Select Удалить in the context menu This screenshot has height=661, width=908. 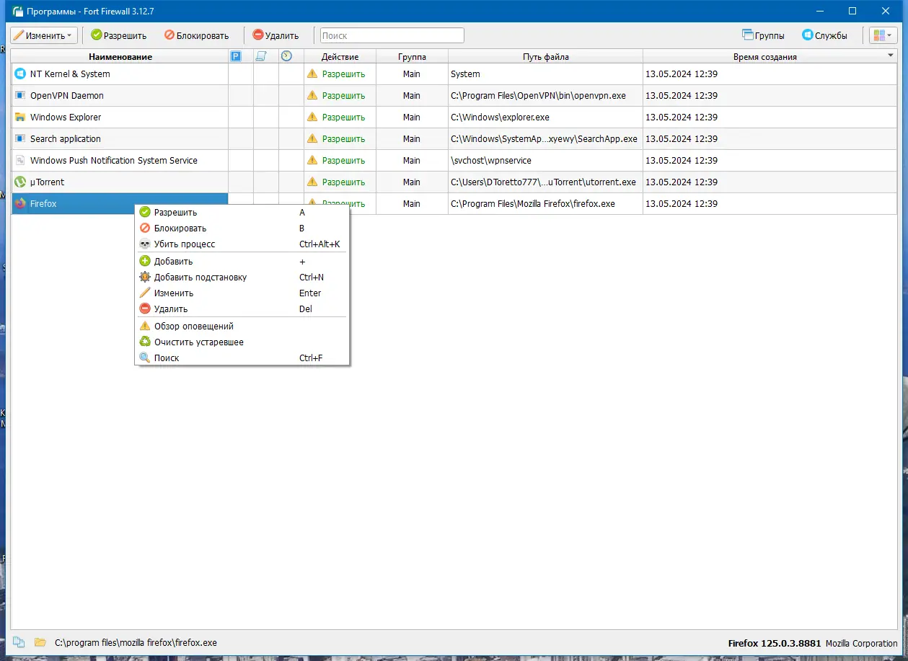click(242, 309)
